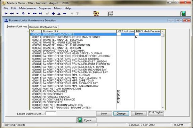Click the green exit door toolbar icon

(x=183, y=13)
